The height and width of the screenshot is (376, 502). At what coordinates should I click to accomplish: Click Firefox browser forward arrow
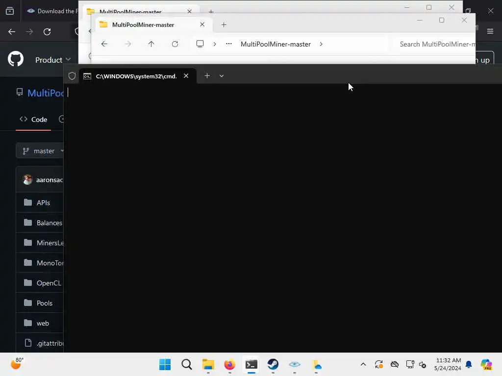coord(29,32)
